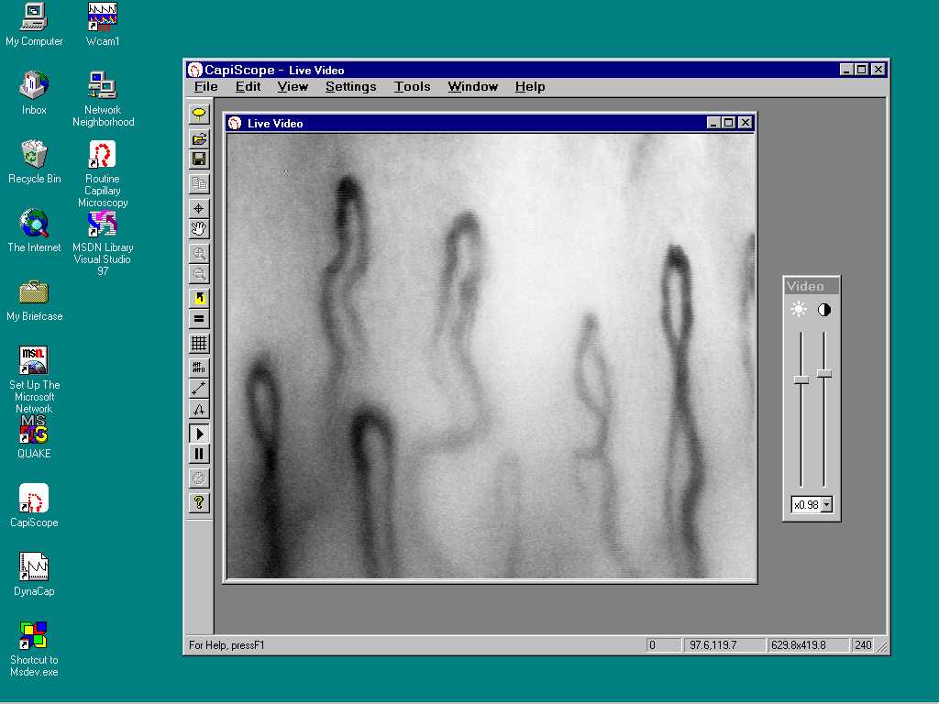Select the line measurement tool
Image resolution: width=939 pixels, height=704 pixels.
click(x=199, y=388)
